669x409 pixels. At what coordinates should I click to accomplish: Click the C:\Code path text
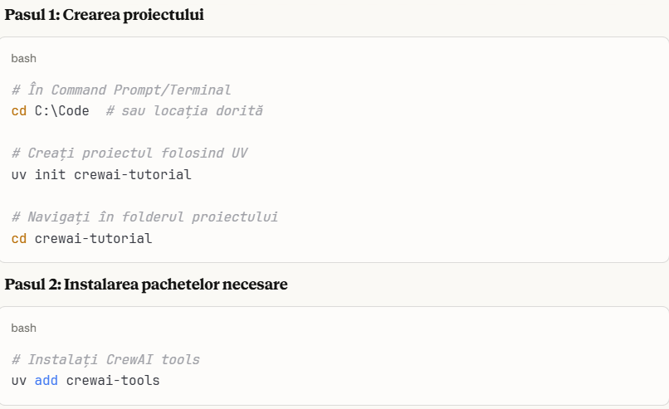coord(62,110)
